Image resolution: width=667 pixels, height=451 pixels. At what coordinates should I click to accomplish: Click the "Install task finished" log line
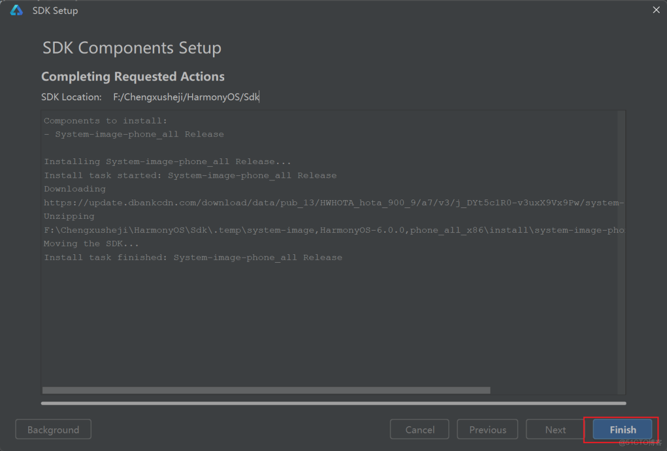(x=193, y=258)
